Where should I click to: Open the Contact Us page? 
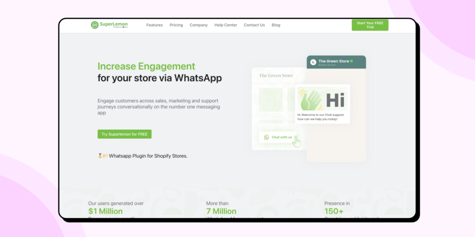click(254, 25)
